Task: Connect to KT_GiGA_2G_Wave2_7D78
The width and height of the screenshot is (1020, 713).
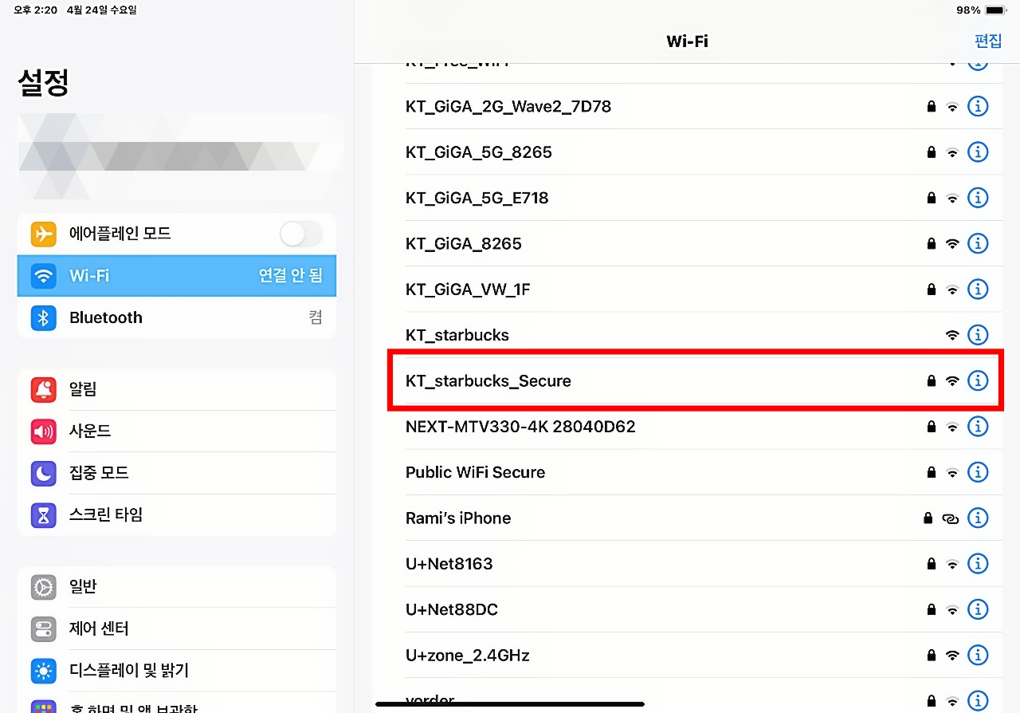Action: coord(687,106)
